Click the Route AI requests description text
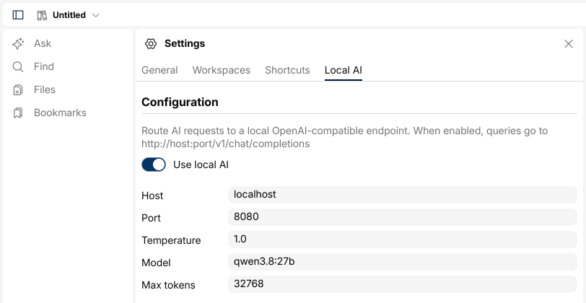Screen dimensions: 586x303 pyautogui.click(x=344, y=137)
